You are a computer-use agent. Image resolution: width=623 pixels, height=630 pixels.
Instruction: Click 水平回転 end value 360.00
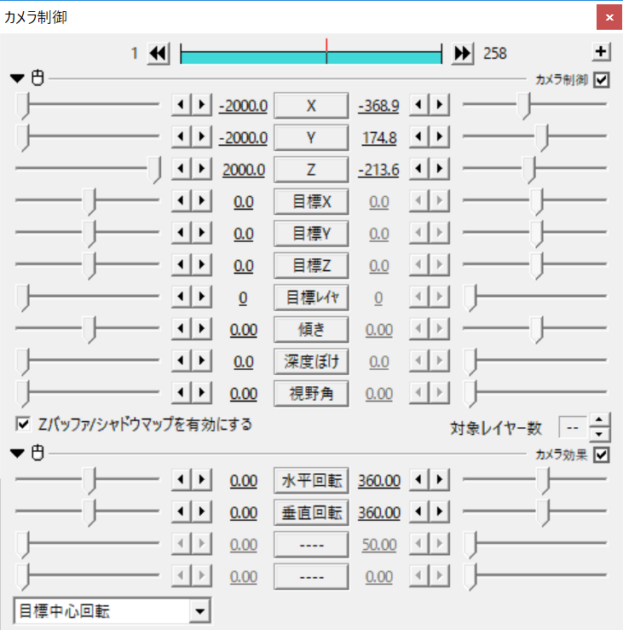click(x=379, y=481)
